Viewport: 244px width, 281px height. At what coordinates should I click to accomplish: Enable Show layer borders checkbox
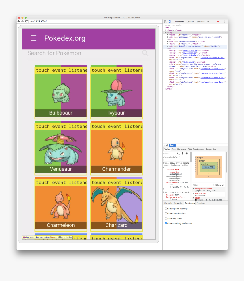pyautogui.click(x=166, y=213)
